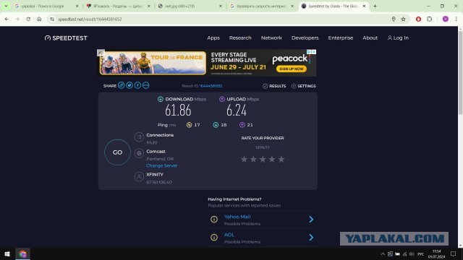Click the Log In link

click(x=398, y=38)
